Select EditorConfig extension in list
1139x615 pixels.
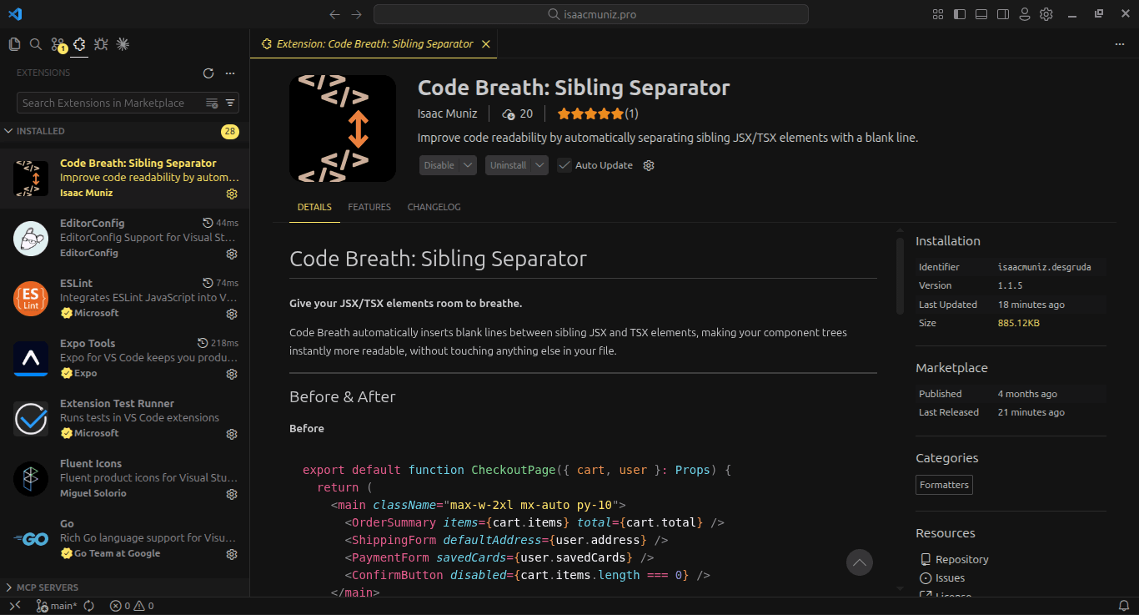click(125, 238)
